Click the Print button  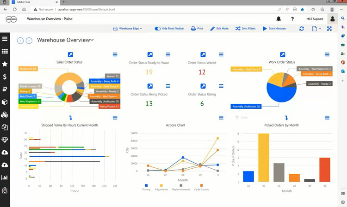click(x=197, y=29)
